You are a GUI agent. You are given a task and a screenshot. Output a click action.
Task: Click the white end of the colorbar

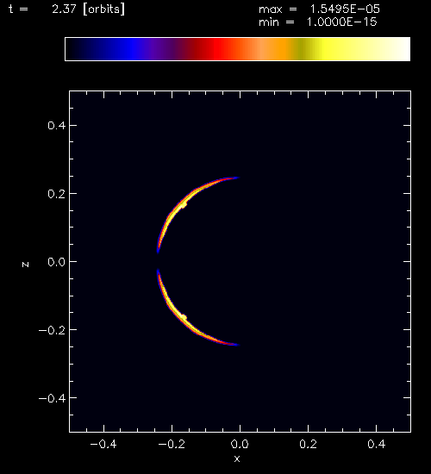pyautogui.click(x=399, y=49)
